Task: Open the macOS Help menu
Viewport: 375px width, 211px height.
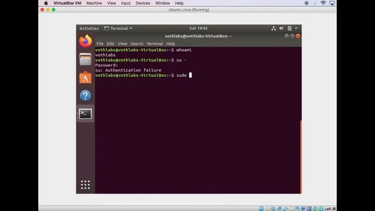Action: (179, 3)
